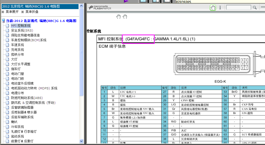The width and height of the screenshot is (265, 145).
Task: Click the page icon beside 搭铁分布
Action: click(x=7, y=55)
